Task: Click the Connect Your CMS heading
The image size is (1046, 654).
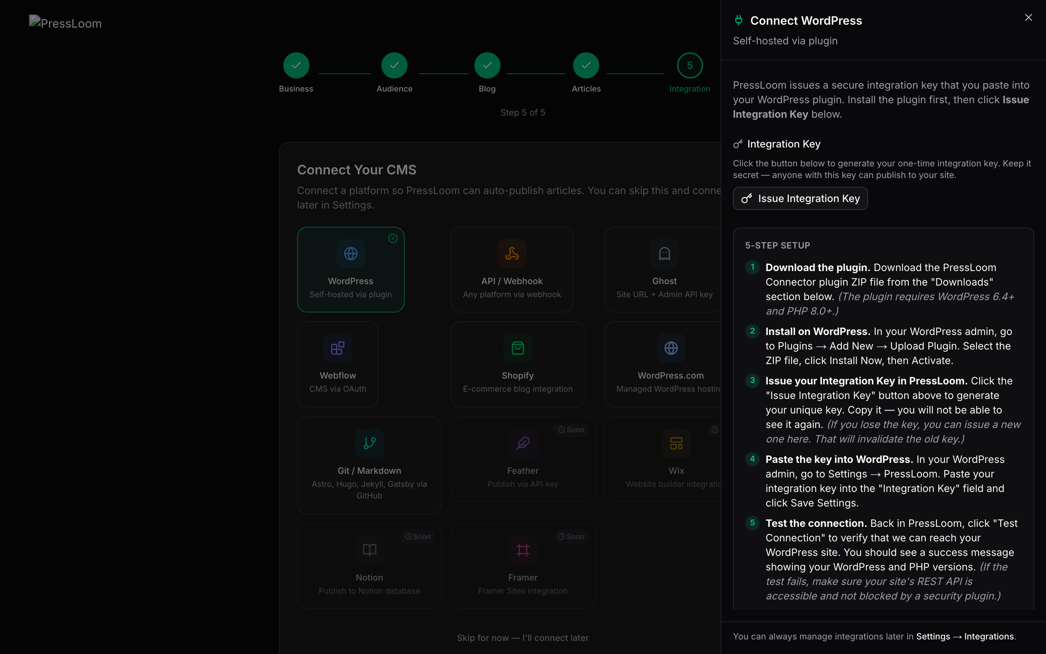Action: point(357,170)
